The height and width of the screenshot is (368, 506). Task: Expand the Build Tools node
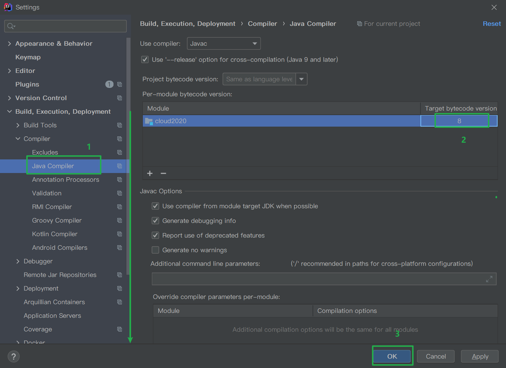point(18,125)
